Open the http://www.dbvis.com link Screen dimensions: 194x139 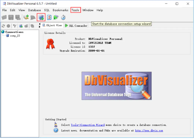[149, 130]
